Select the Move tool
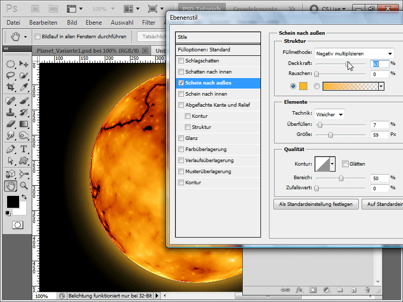The image size is (403, 302). tap(24, 64)
